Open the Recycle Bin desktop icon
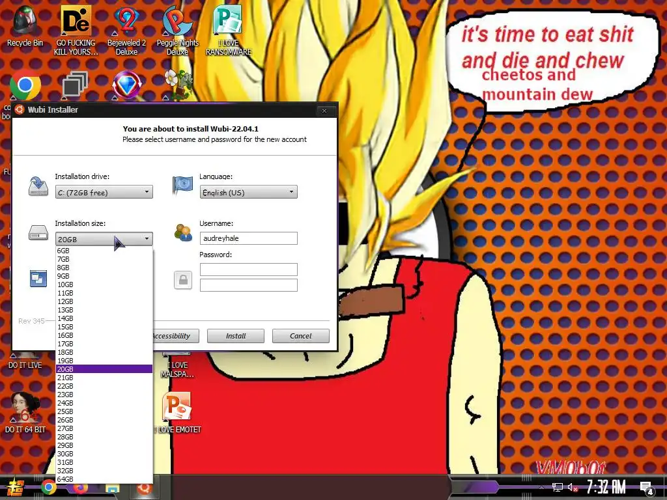Image resolution: width=667 pixels, height=500 pixels. tap(25, 25)
